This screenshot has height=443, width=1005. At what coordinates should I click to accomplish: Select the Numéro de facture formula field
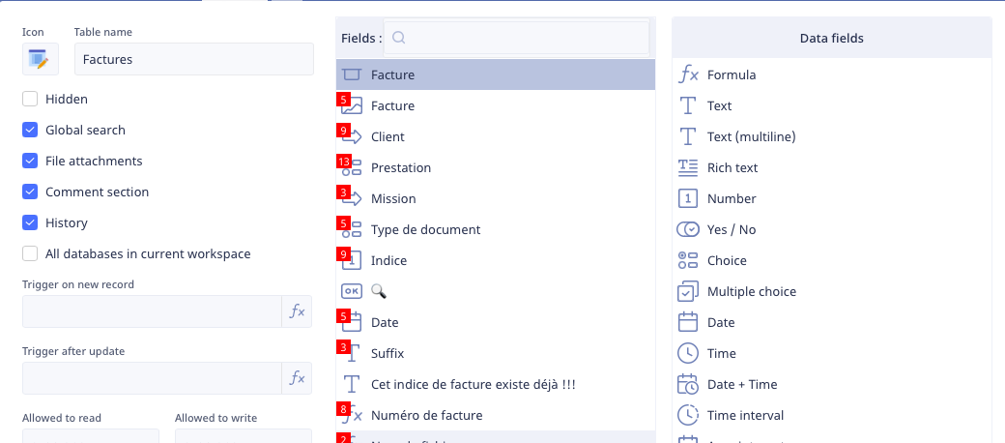pos(426,415)
